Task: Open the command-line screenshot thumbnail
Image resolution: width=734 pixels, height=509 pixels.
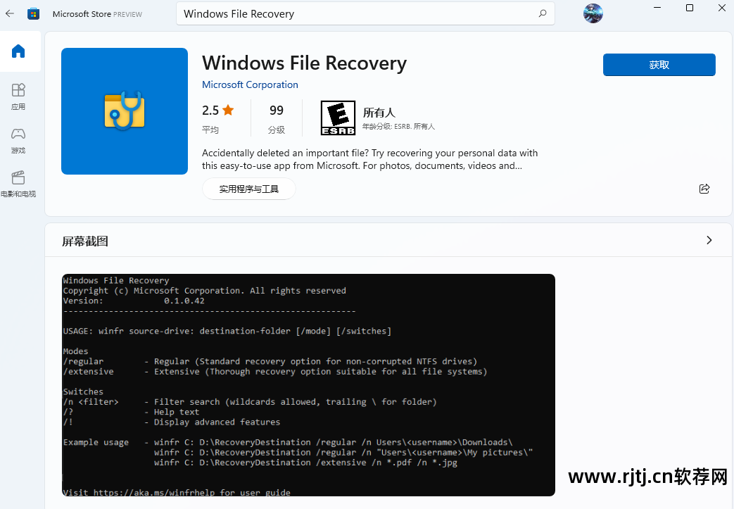Action: pos(308,384)
